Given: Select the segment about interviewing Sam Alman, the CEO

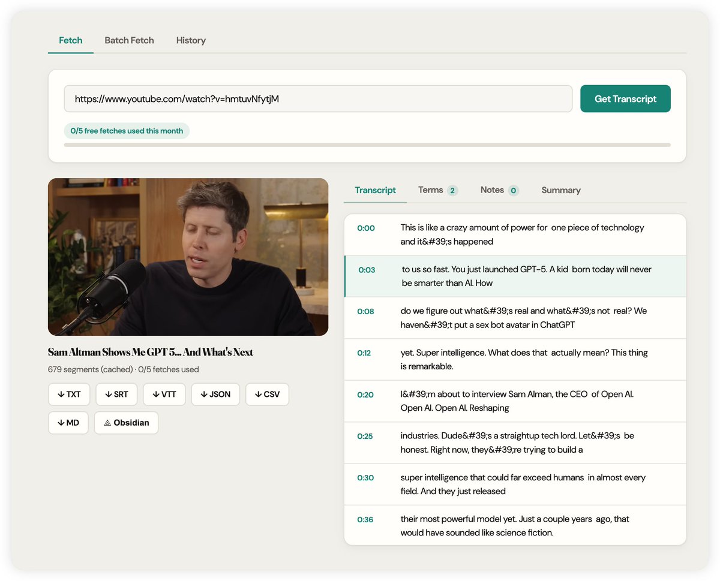Looking at the screenshot, I should [515, 401].
